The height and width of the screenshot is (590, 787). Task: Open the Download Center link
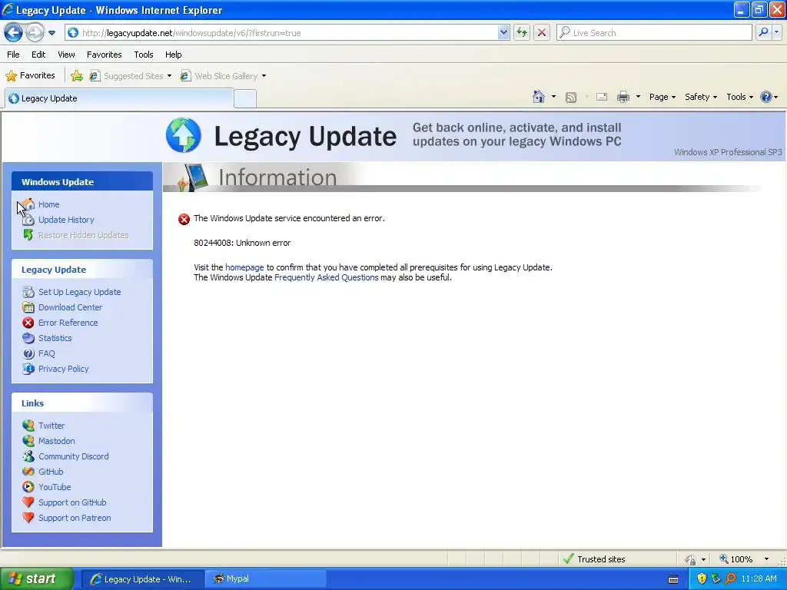tap(70, 307)
